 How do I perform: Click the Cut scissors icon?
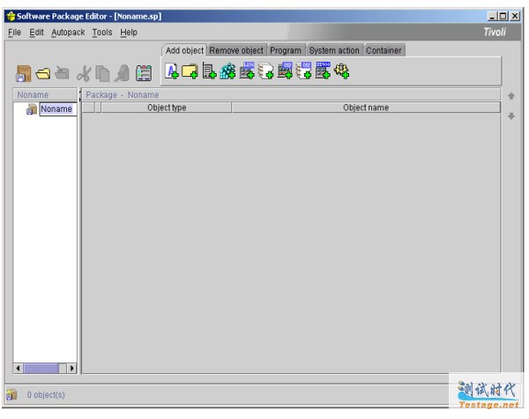(85, 77)
